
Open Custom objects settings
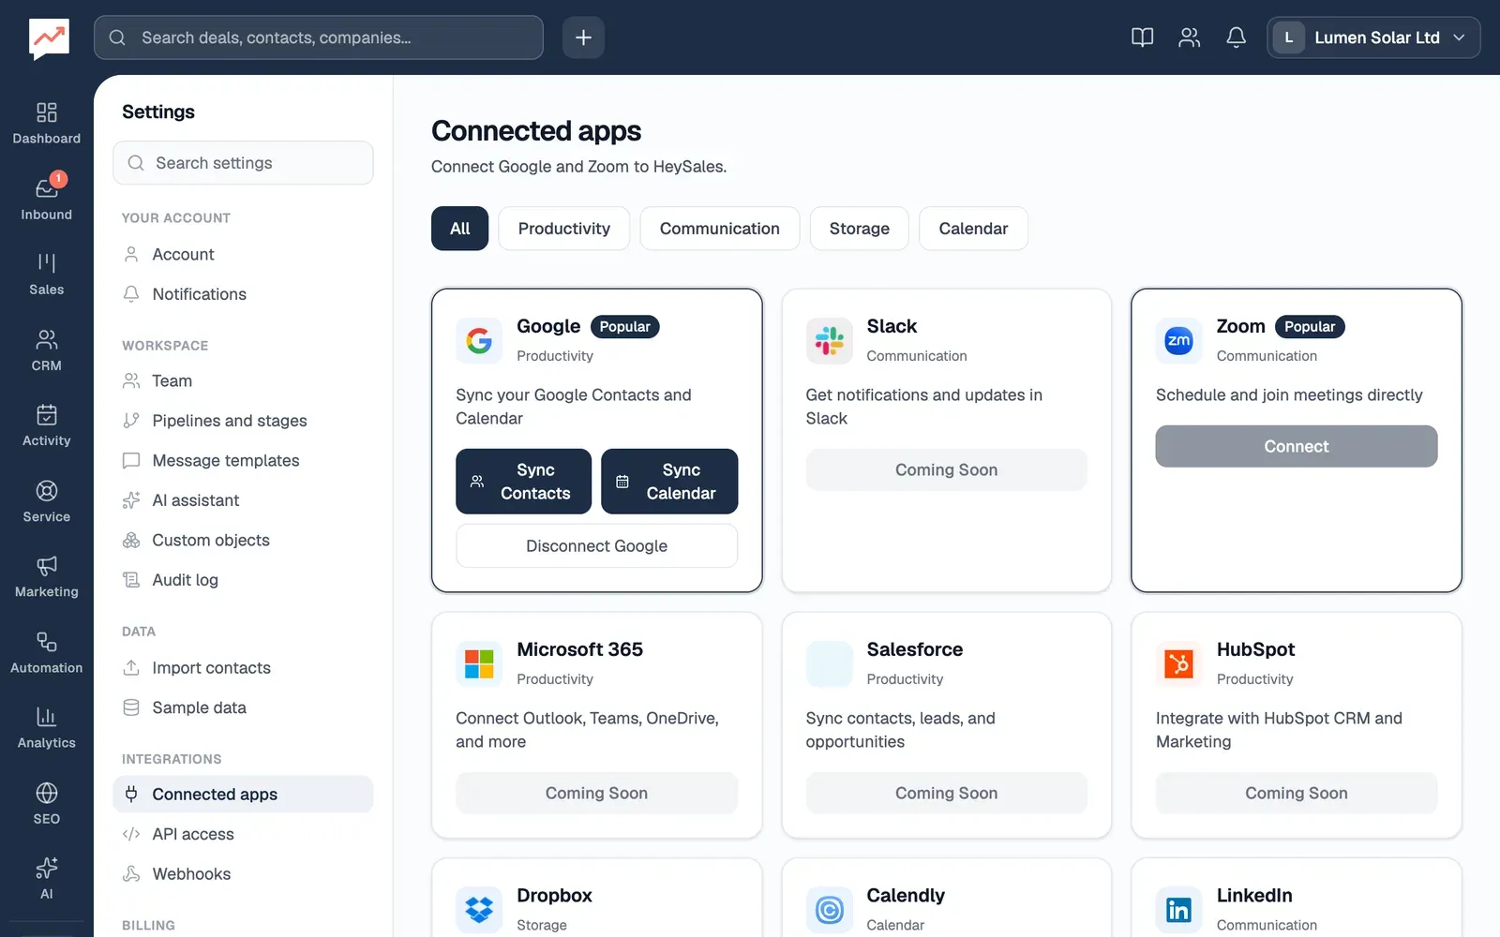[x=243, y=541]
